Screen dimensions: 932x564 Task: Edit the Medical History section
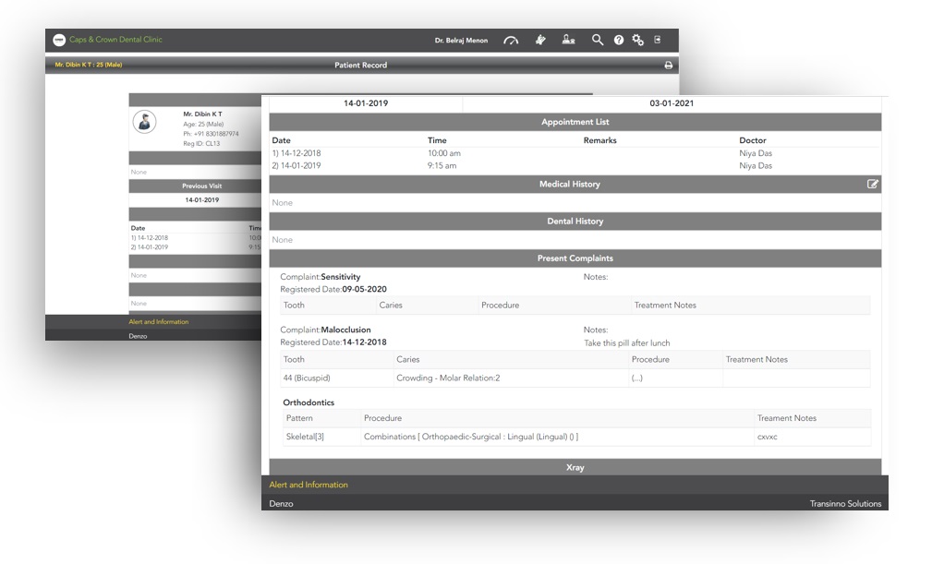tap(873, 185)
